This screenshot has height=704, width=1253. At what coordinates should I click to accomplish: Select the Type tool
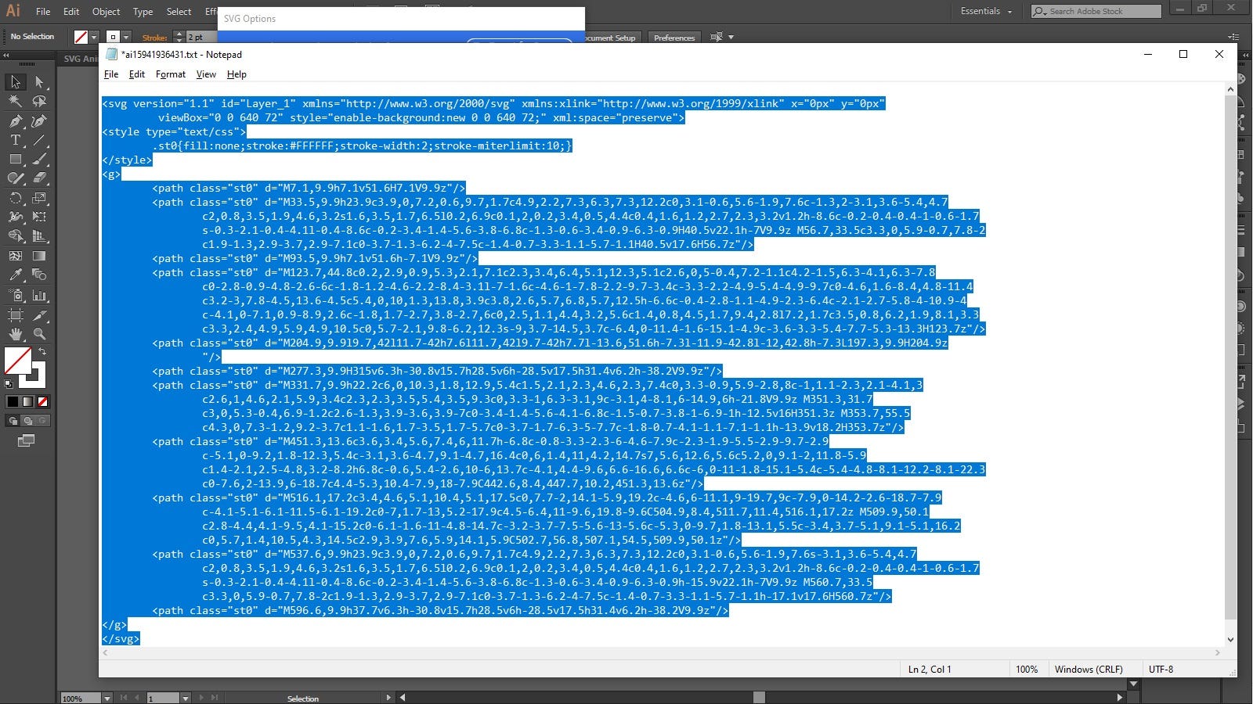(x=15, y=140)
